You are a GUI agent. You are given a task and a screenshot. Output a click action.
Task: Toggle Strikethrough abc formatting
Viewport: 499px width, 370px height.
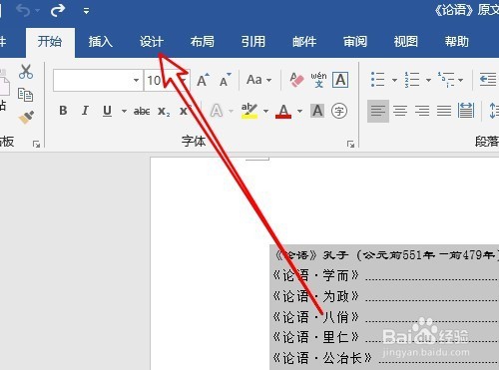click(x=142, y=111)
